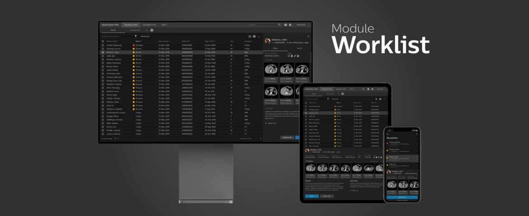Open the help question-mark icon on the monitor
This screenshot has height=216, width=529.
285,24
